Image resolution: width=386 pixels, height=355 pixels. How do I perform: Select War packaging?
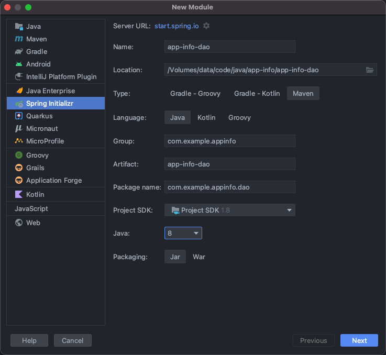click(199, 257)
